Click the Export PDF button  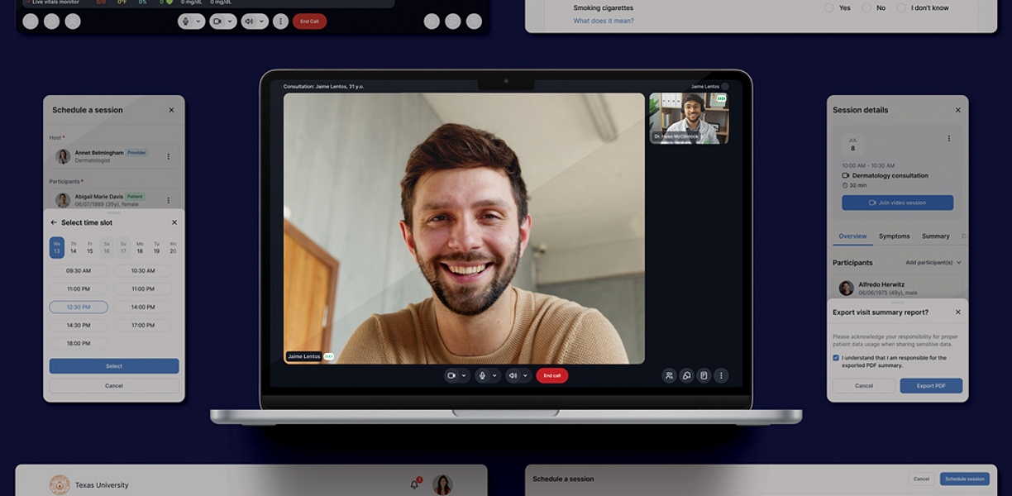coord(930,386)
